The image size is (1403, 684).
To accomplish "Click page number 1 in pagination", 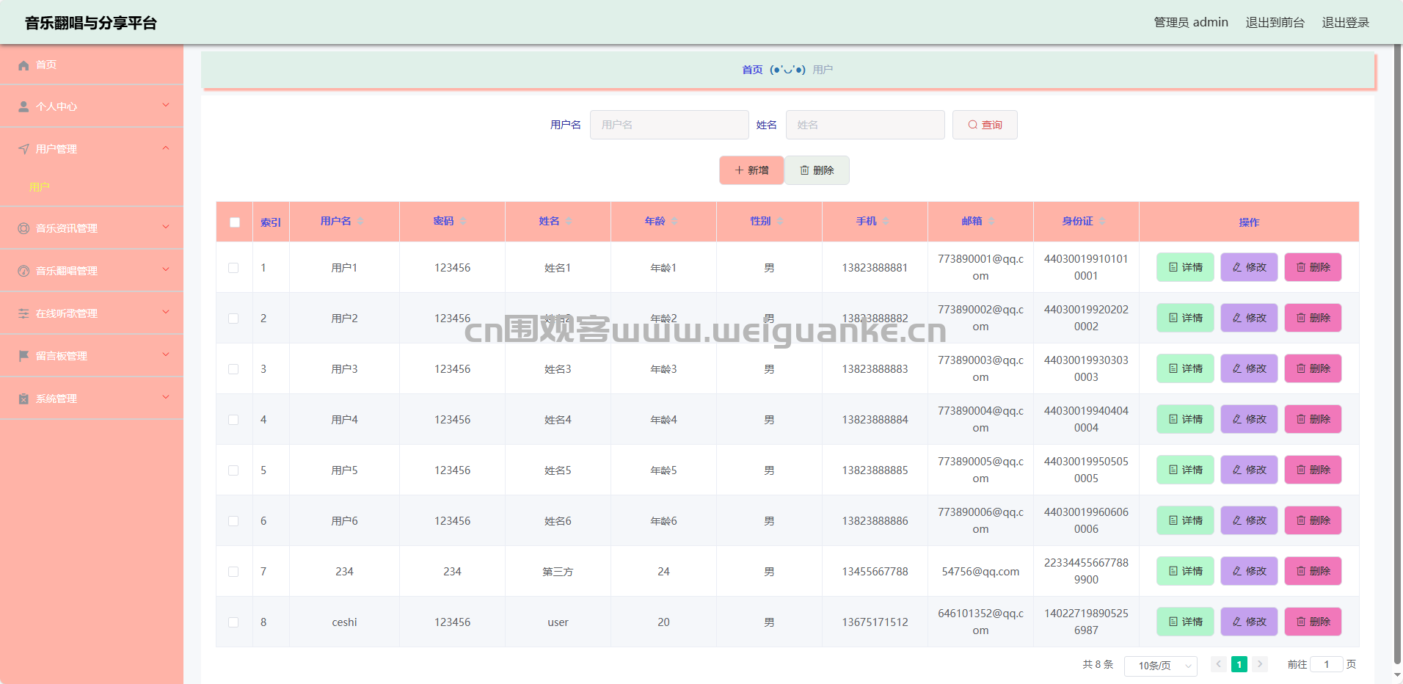I will tap(1239, 664).
